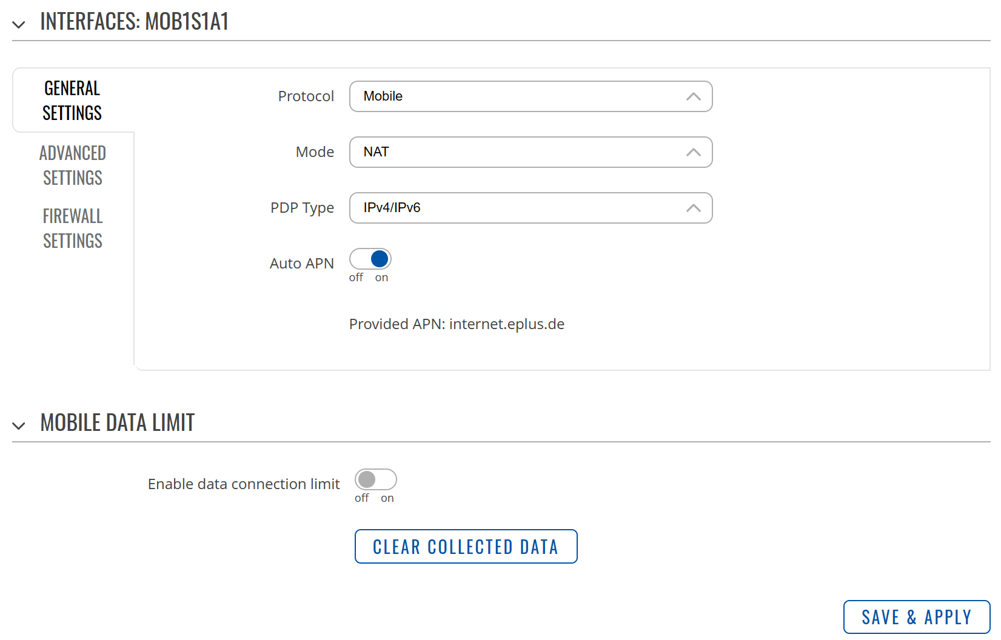This screenshot has height=640, width=1001.
Task: Open the Protocol dropdown showing Mobile
Action: [531, 96]
